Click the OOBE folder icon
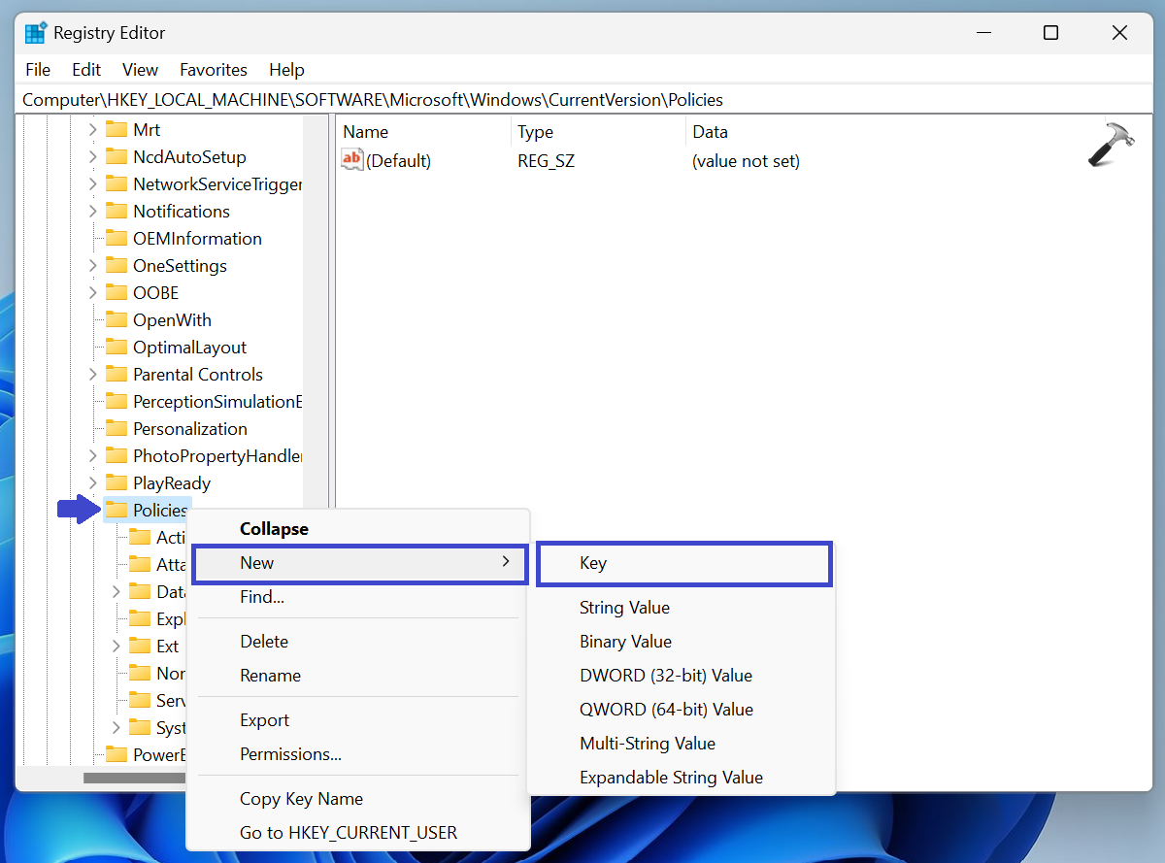 (x=117, y=292)
